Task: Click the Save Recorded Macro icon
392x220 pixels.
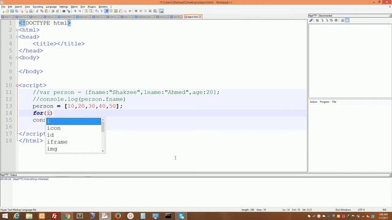Action: (x=155, y=11)
